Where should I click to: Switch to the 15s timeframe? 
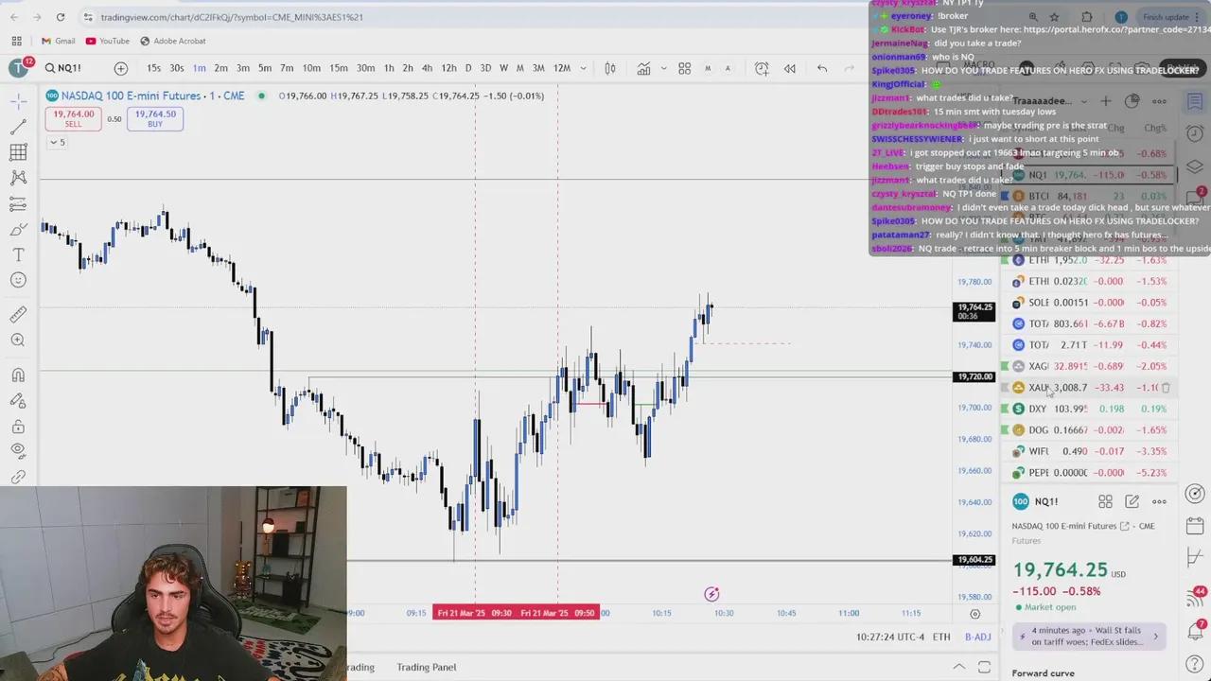point(153,68)
